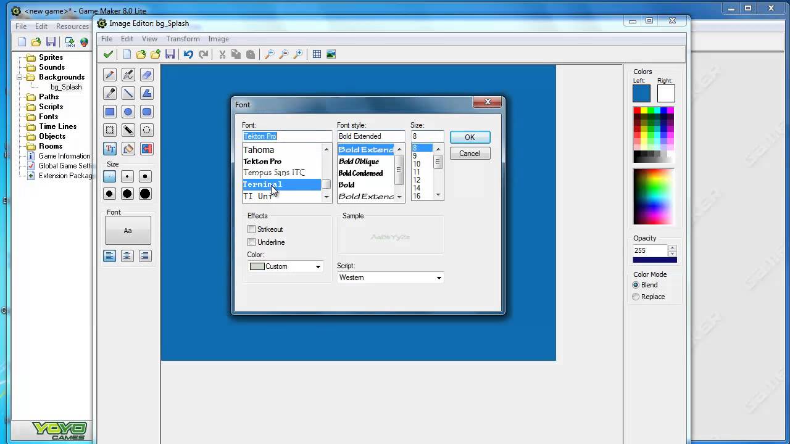The height and width of the screenshot is (444, 790).
Task: Click Cancel in the Font dialog
Action: [x=470, y=154]
